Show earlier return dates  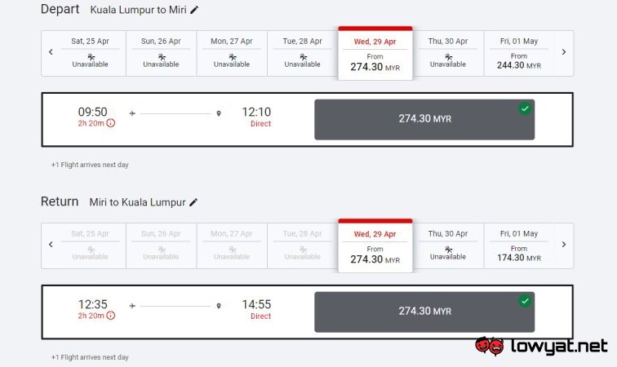point(51,245)
